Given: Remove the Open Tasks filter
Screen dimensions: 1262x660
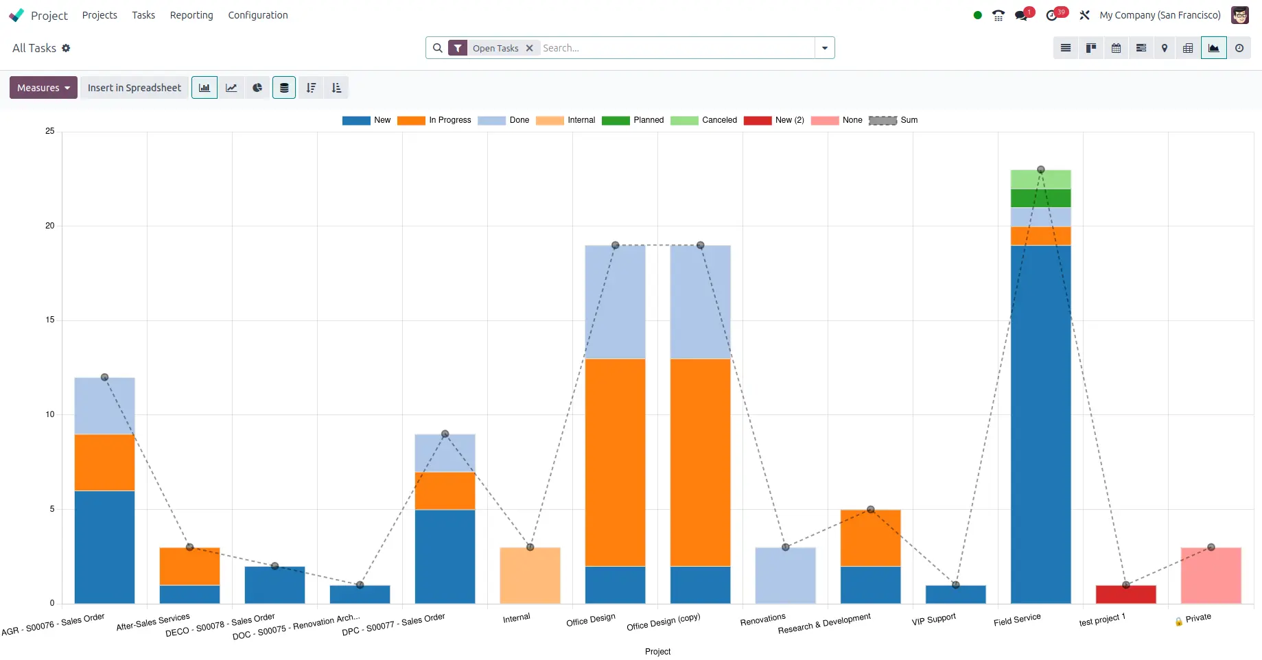Looking at the screenshot, I should click(x=529, y=48).
